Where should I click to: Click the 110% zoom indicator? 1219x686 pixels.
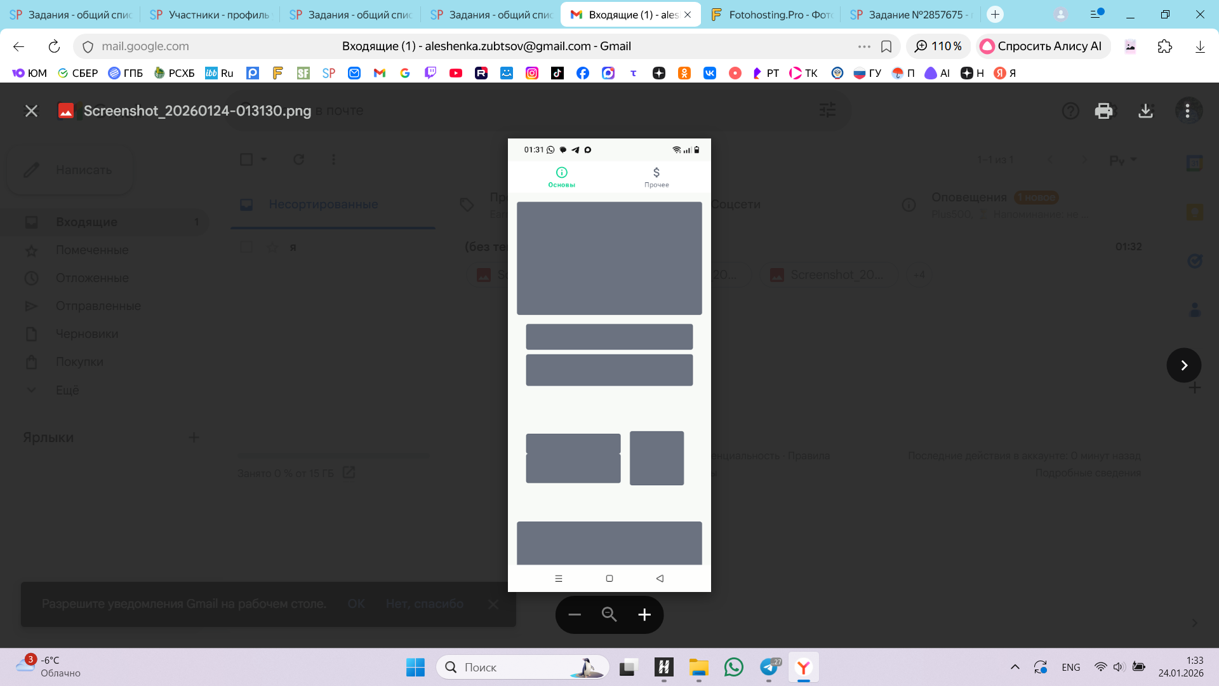click(x=938, y=46)
